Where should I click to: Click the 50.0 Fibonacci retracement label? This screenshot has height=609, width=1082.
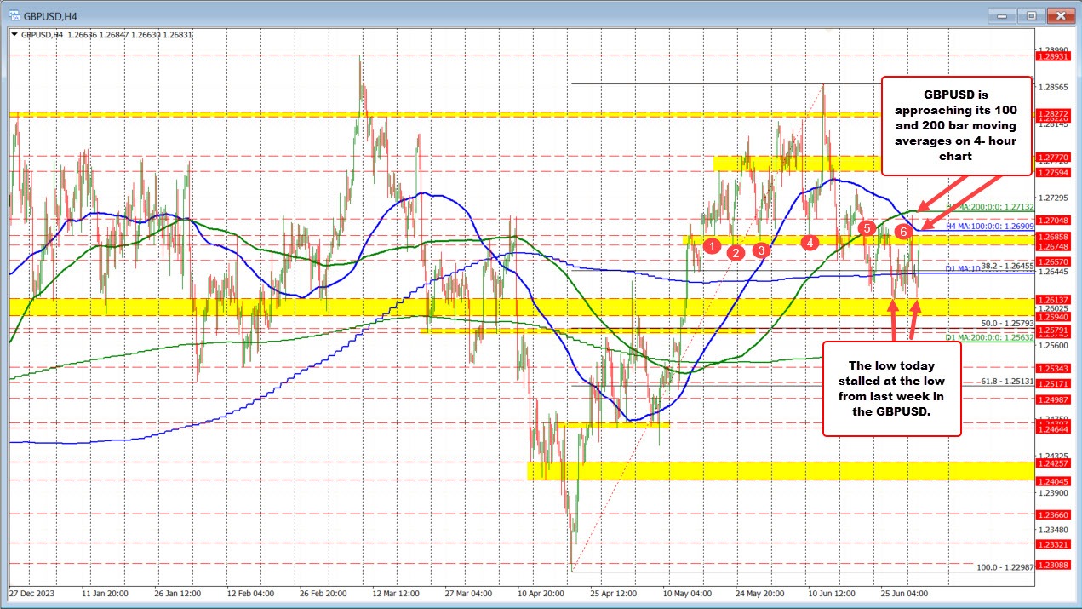coord(1006,321)
